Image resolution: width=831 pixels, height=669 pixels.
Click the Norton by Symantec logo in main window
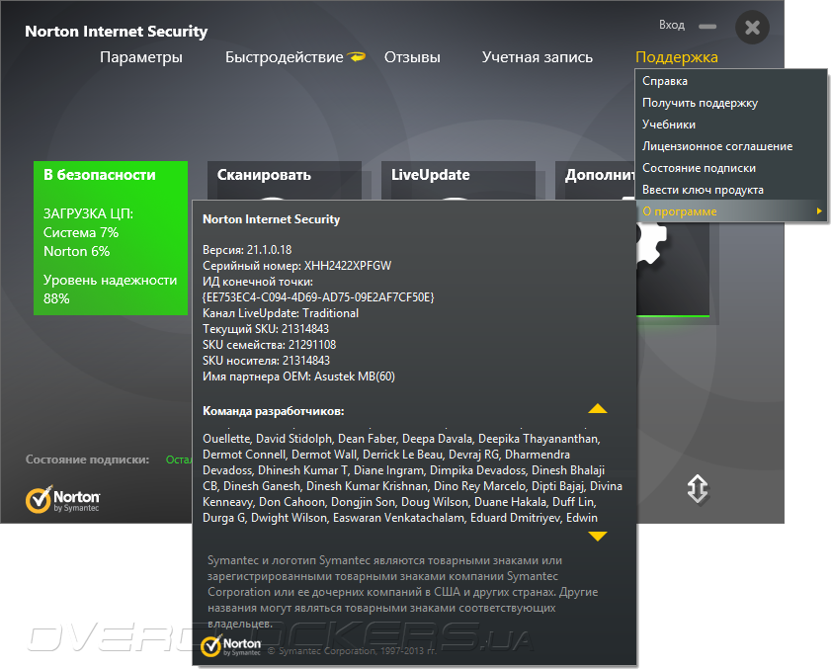click(x=62, y=499)
